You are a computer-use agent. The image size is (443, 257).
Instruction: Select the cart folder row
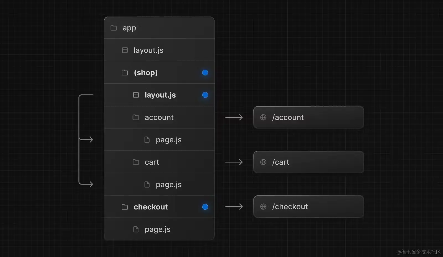click(159, 162)
